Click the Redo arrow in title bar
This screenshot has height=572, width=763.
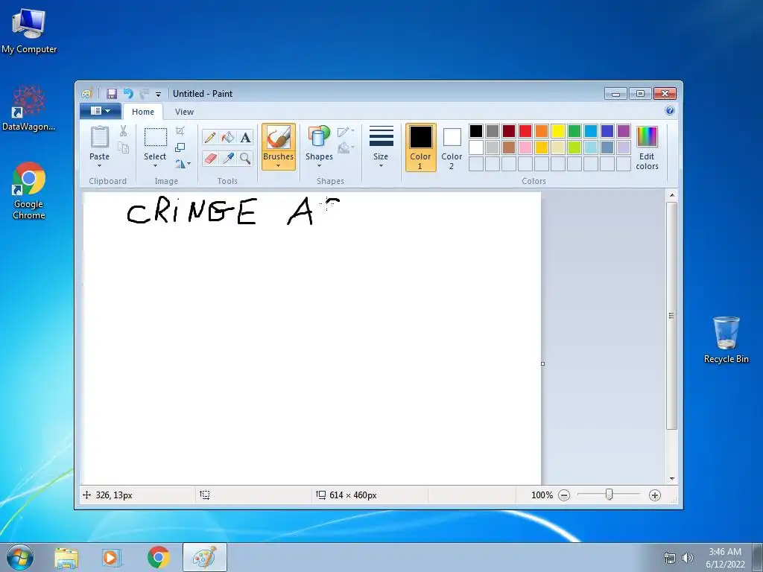tap(144, 94)
